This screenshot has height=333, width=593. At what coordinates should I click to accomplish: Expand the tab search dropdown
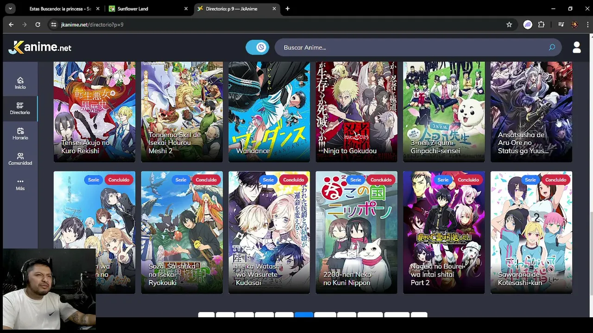pyautogui.click(x=10, y=9)
